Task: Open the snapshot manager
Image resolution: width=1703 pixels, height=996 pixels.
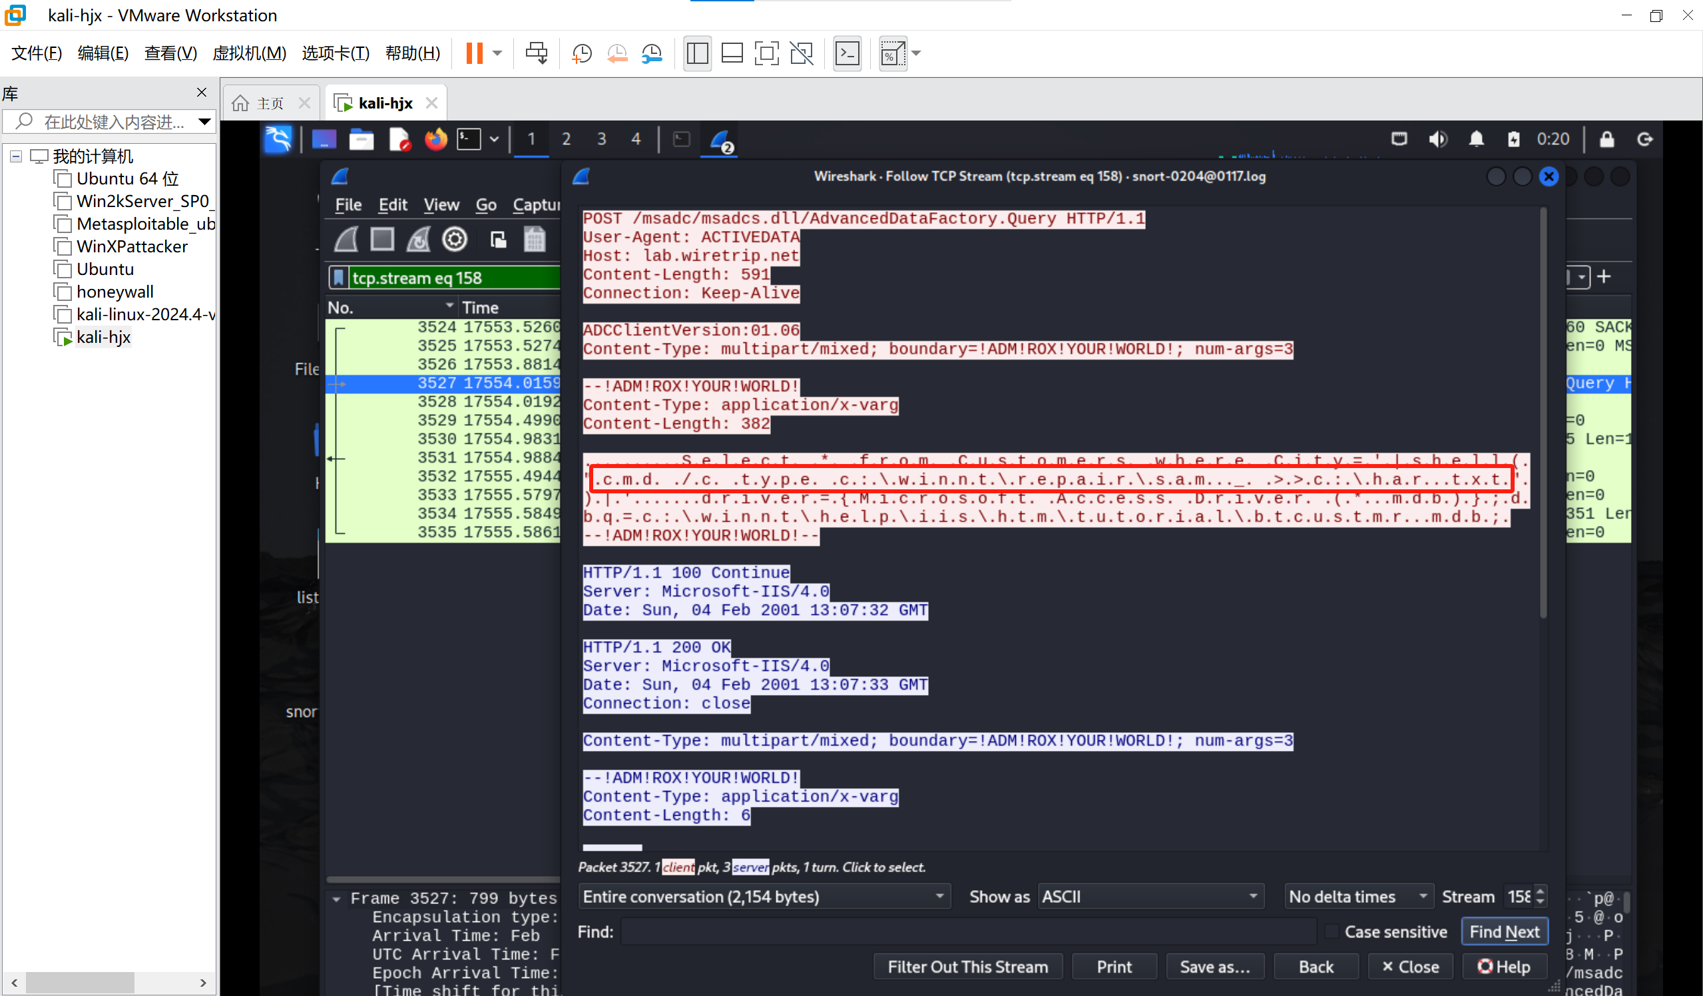Action: coord(652,53)
